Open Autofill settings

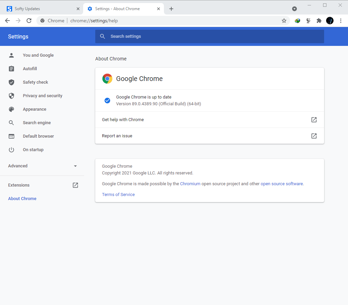tap(30, 69)
